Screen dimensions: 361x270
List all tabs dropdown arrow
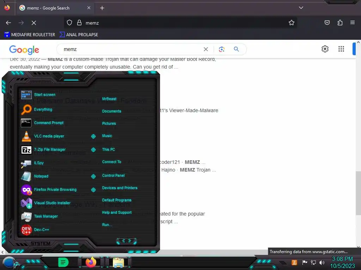click(x=301, y=8)
